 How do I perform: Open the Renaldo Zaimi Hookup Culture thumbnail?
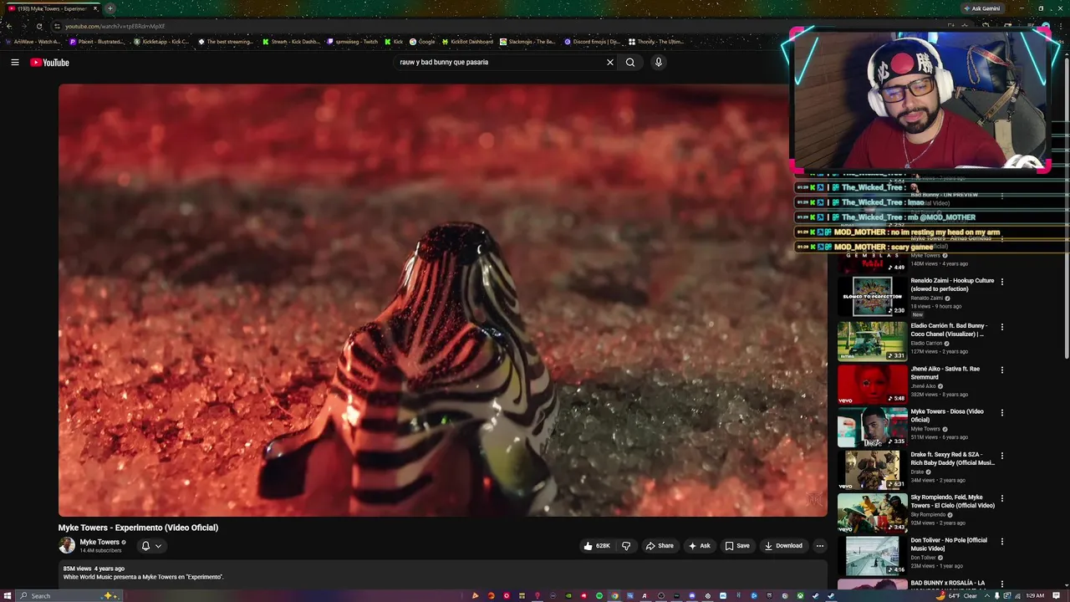(872, 297)
